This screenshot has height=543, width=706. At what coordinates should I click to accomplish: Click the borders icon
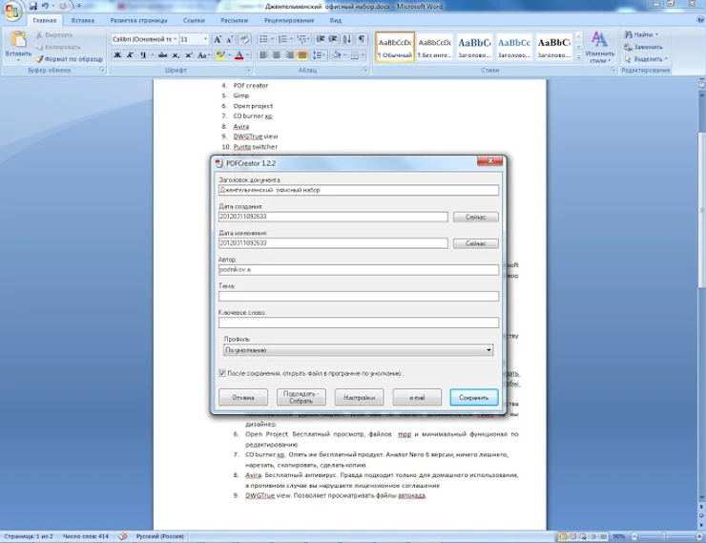(355, 55)
